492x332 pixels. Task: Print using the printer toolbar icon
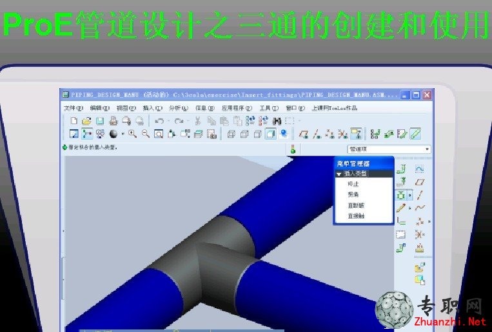(113, 120)
